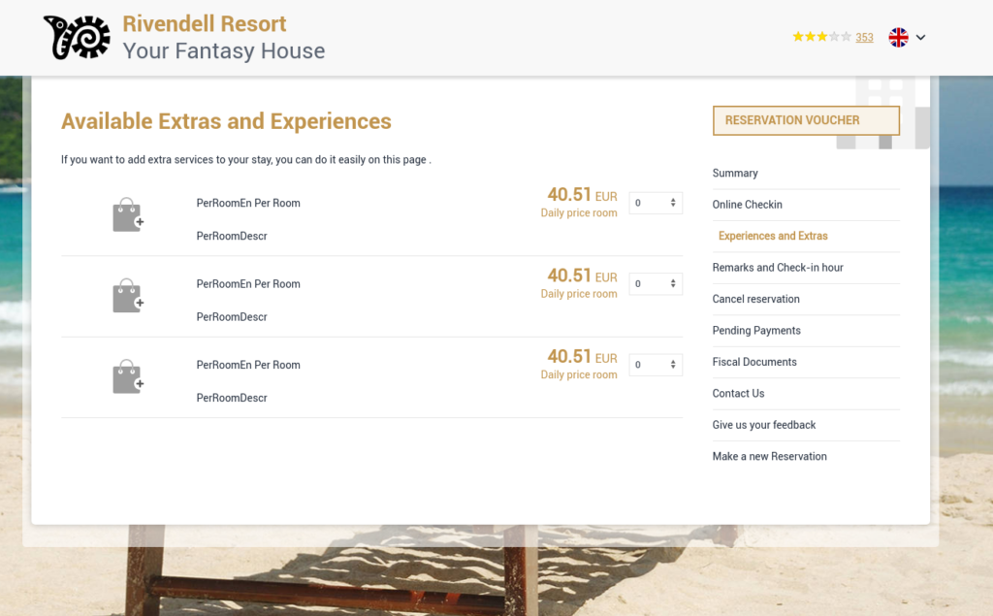Open Fiscal Documents menu item
This screenshot has height=616, width=993.
754,362
